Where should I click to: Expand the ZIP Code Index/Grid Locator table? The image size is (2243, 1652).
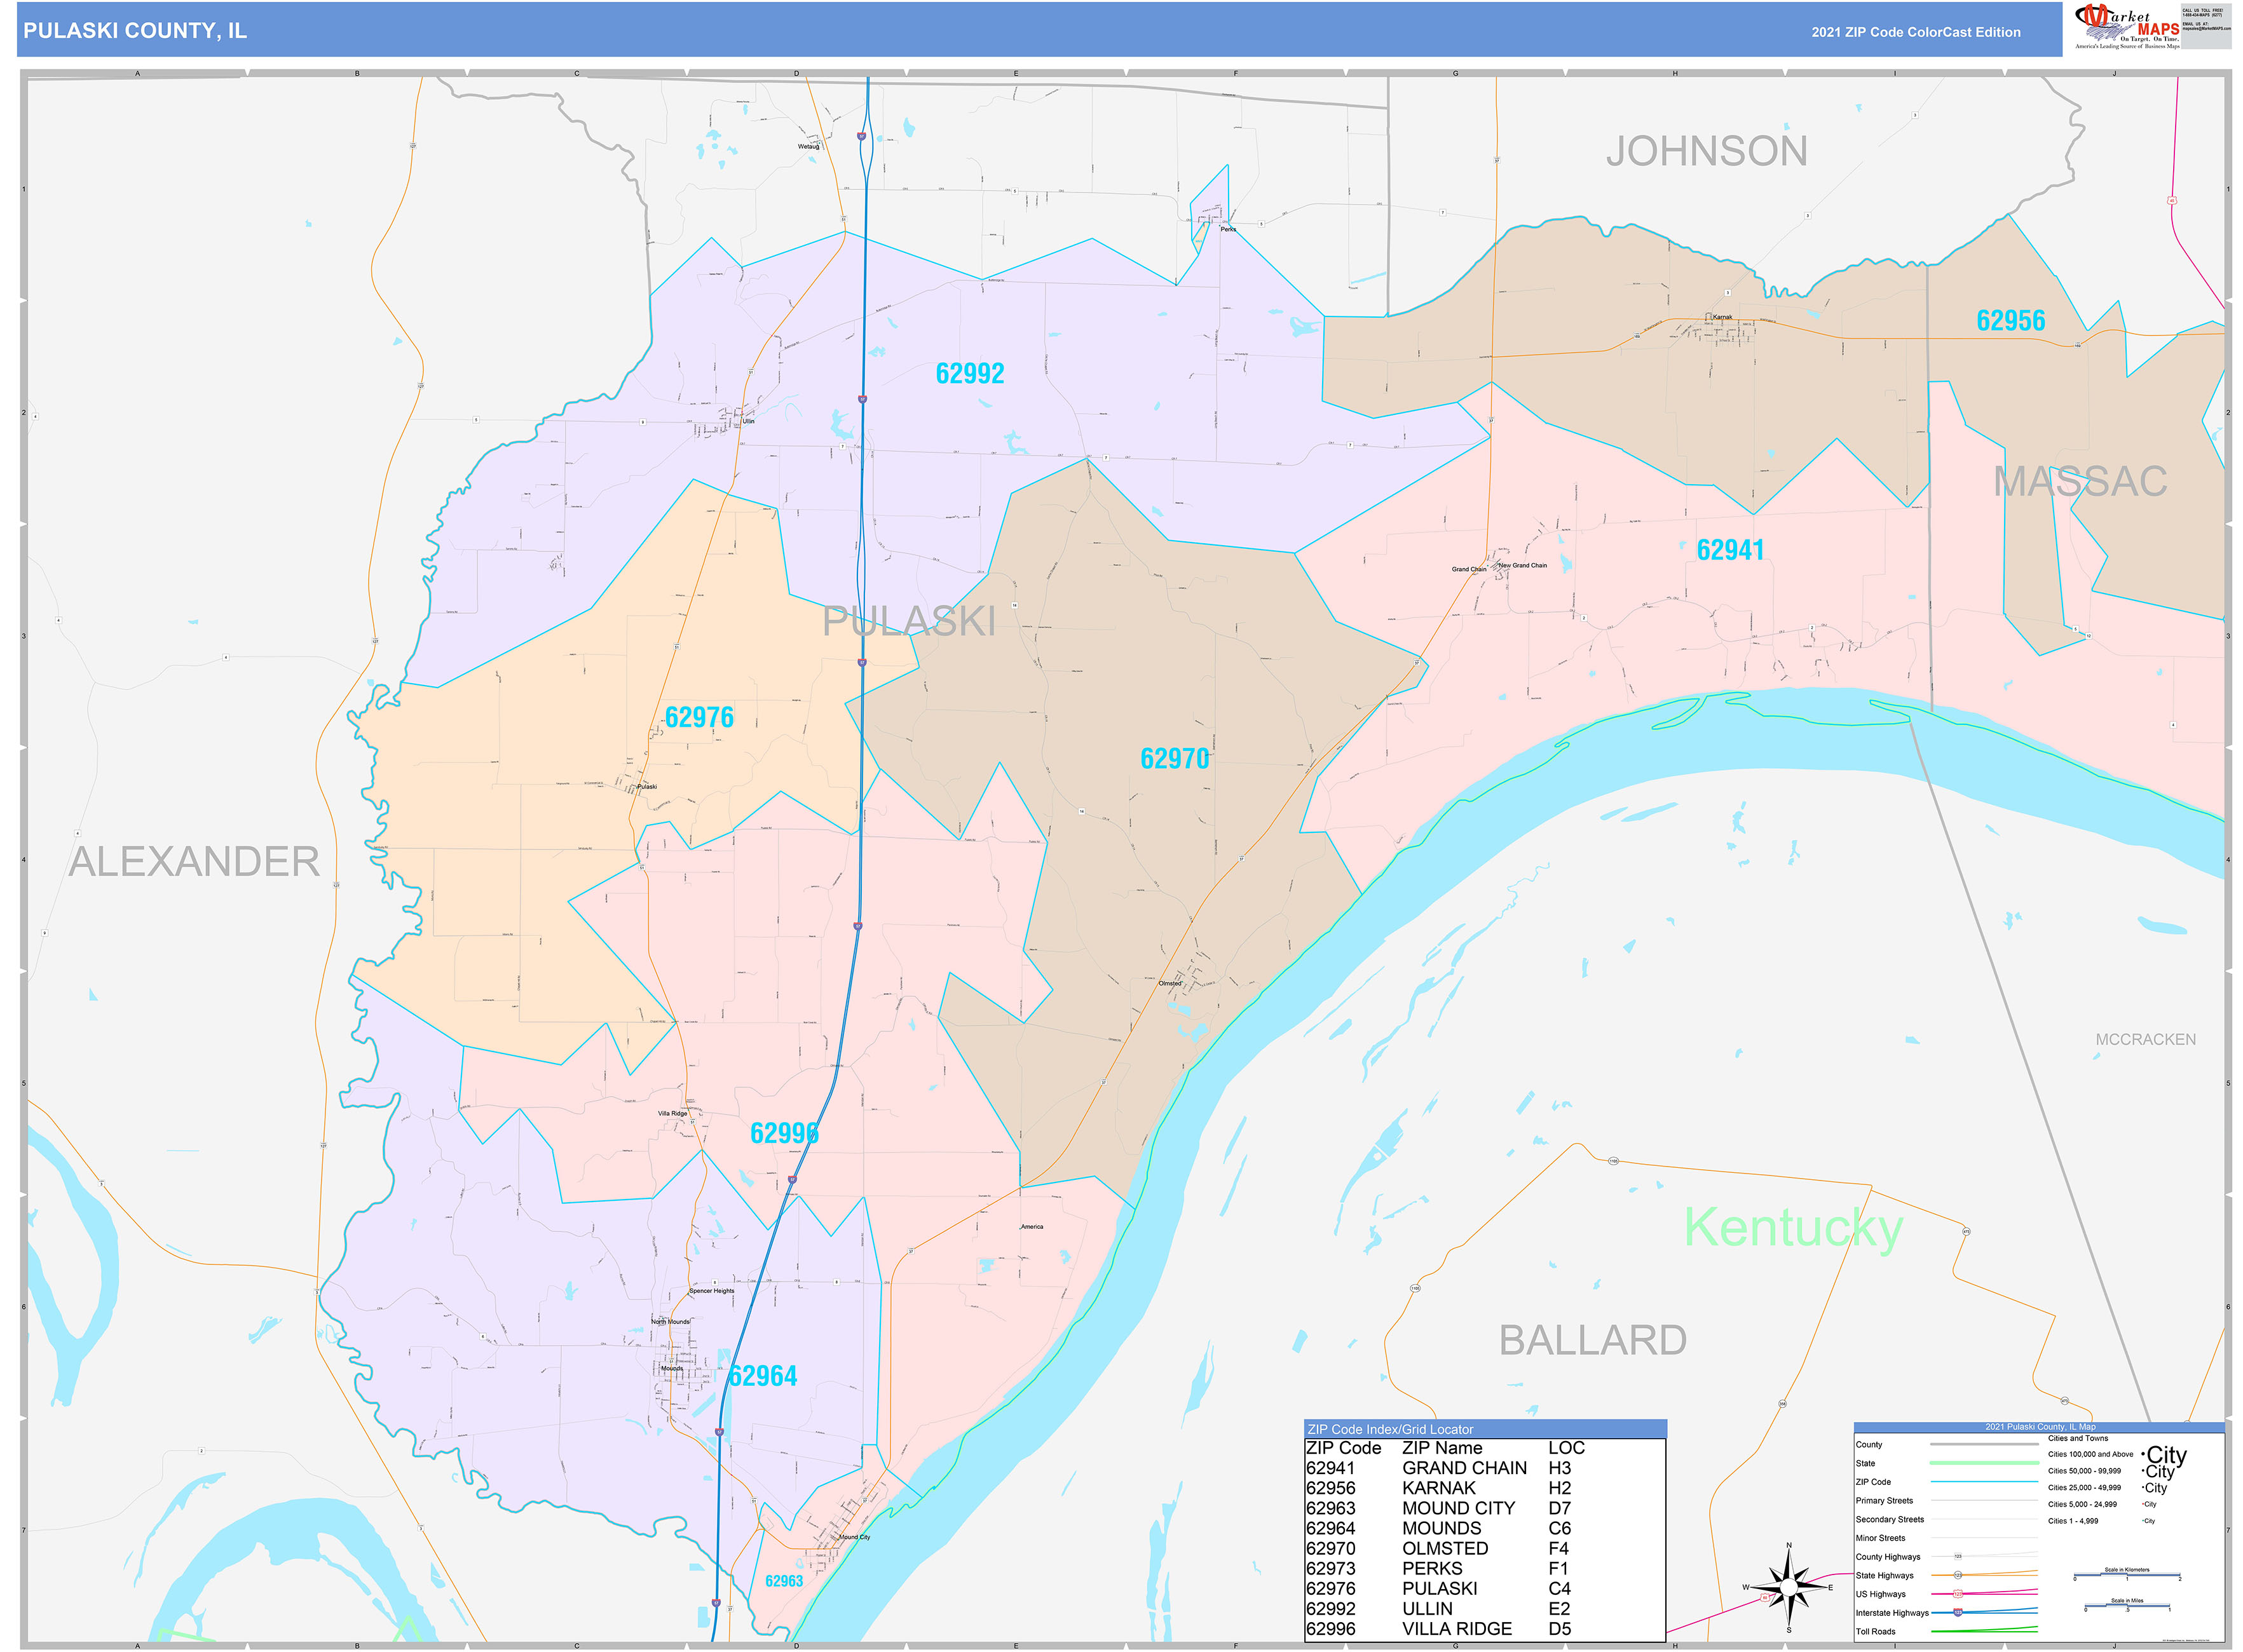pyautogui.click(x=1391, y=1428)
